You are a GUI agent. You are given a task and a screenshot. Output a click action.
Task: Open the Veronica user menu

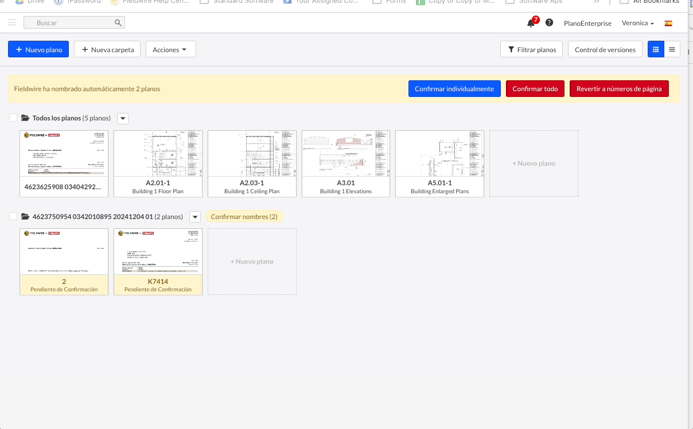tap(638, 24)
